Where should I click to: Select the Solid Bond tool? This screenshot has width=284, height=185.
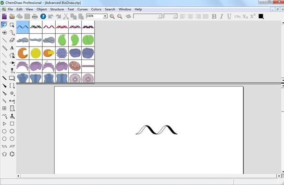pos(4,40)
